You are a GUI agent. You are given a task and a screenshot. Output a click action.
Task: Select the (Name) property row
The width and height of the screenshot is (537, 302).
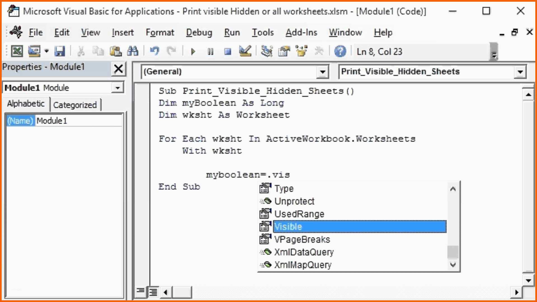[64, 121]
